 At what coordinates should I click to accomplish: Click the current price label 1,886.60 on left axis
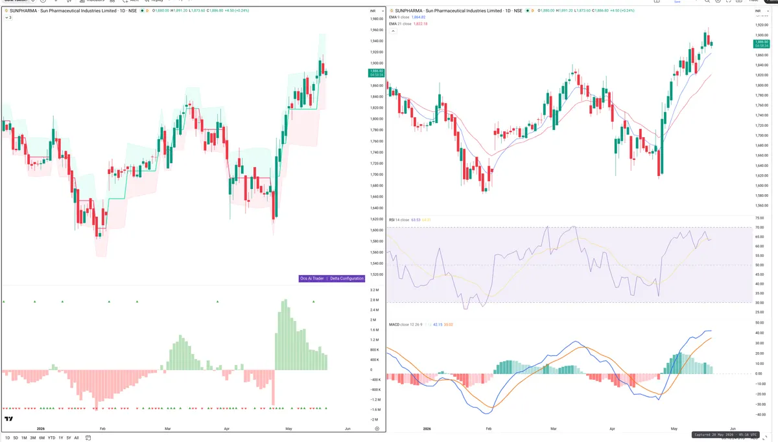click(376, 72)
